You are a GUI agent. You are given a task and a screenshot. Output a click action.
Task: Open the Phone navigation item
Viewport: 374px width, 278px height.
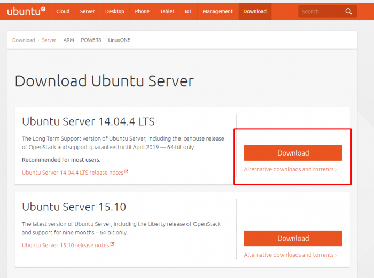pyautogui.click(x=142, y=11)
